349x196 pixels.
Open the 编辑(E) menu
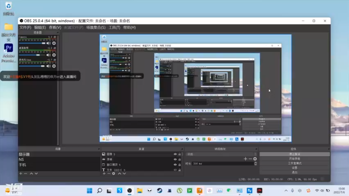[40, 27]
